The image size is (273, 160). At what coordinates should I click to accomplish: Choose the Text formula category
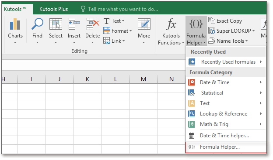(x=226, y=103)
